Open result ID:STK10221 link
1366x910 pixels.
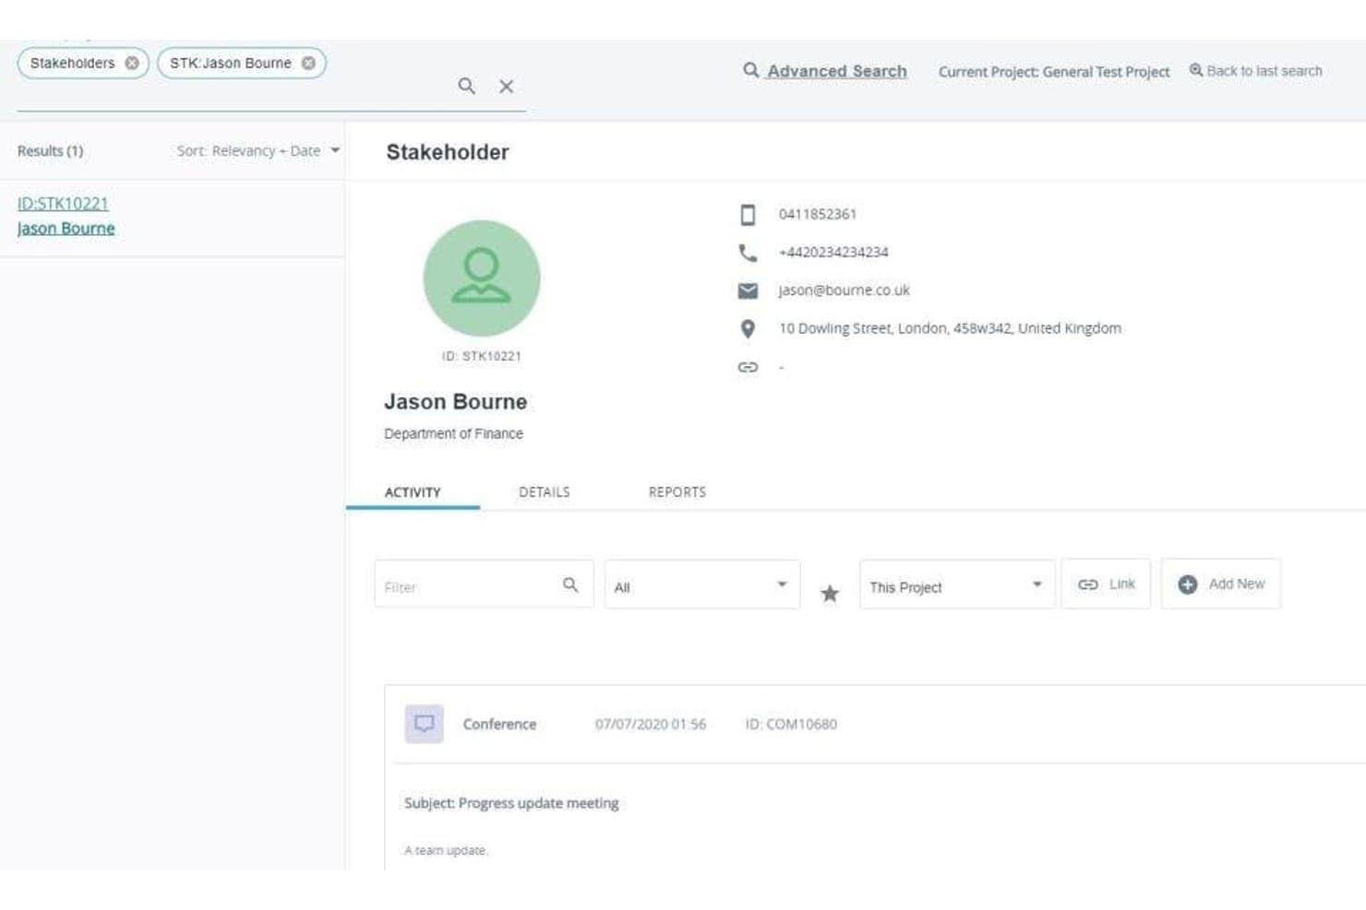tap(63, 203)
